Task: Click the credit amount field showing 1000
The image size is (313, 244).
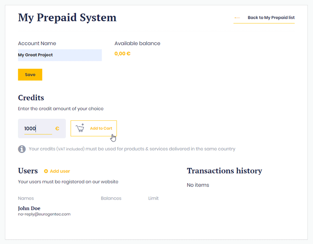Action: [37, 129]
